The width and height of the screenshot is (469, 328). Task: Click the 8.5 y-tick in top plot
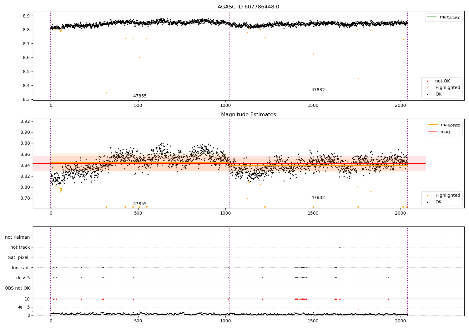(x=26, y=72)
